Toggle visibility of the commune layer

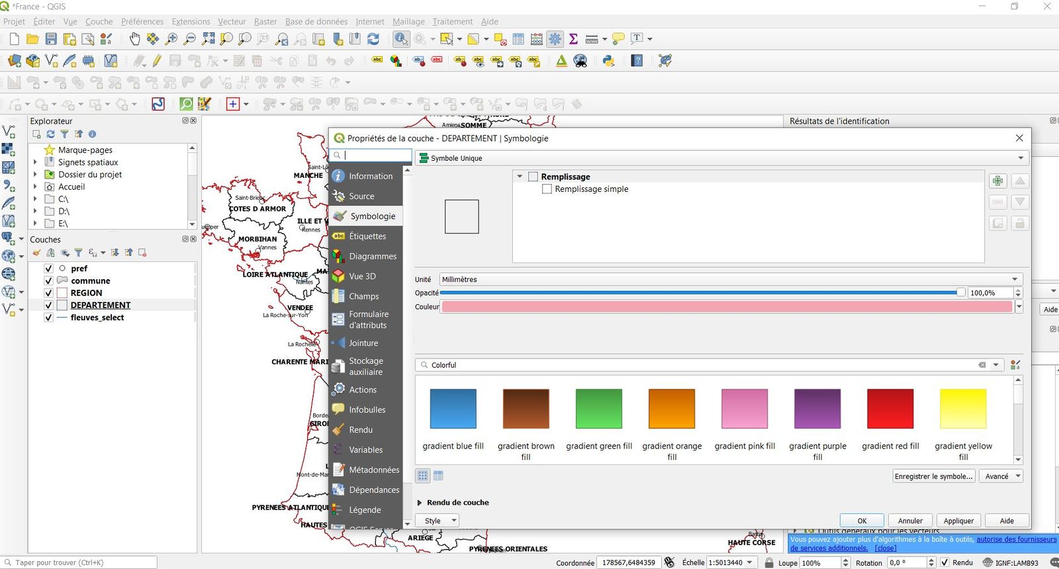48,281
